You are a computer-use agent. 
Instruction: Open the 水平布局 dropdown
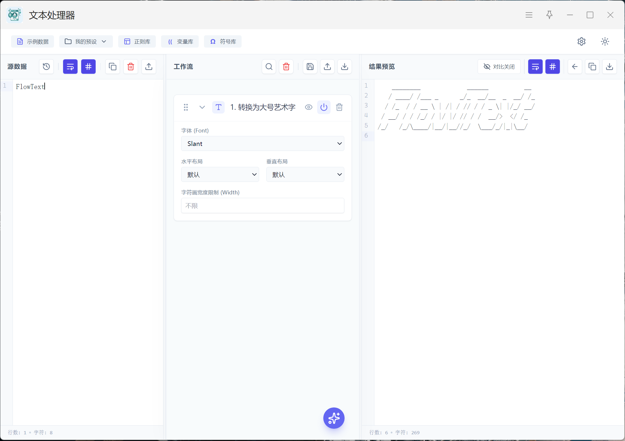[220, 175]
